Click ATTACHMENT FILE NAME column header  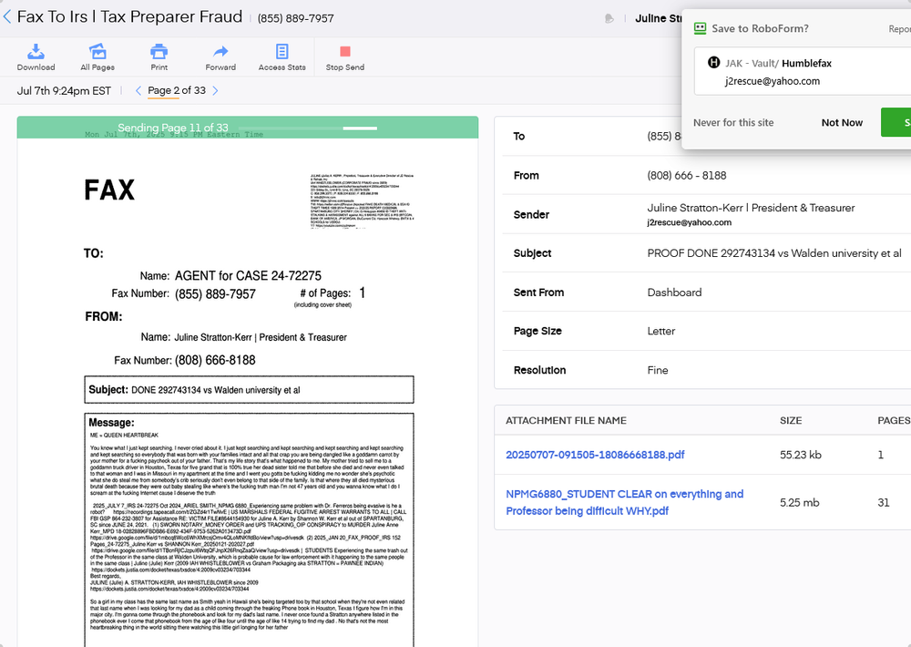tap(566, 420)
